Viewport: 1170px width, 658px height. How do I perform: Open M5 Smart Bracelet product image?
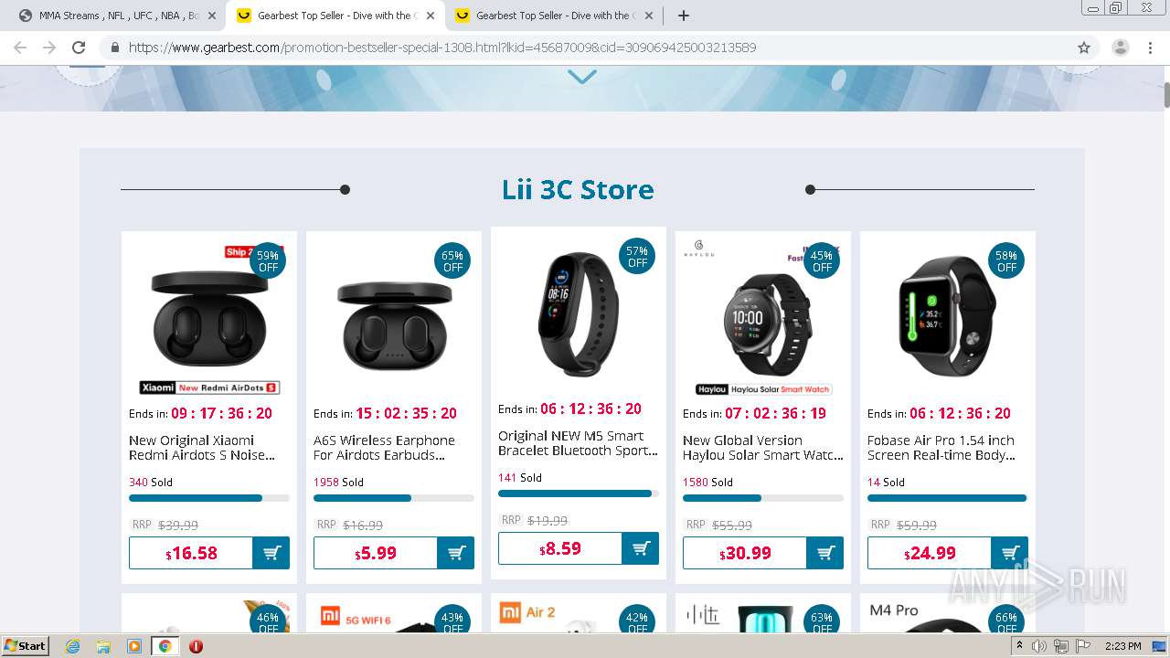click(x=579, y=313)
